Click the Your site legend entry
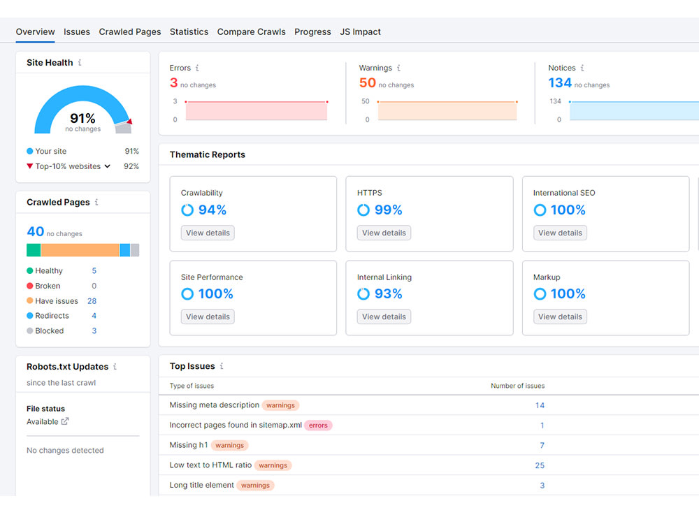Screen dimensions: 699x524 point(46,151)
